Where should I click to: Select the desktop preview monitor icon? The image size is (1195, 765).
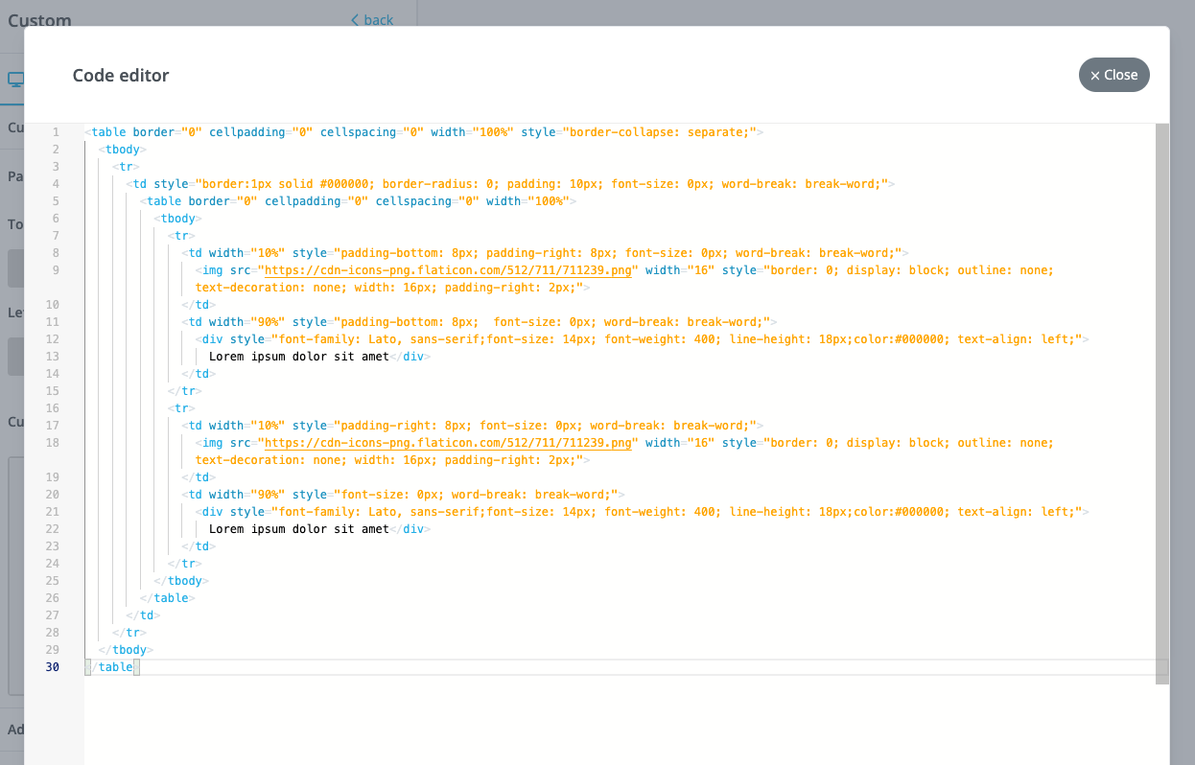(x=15, y=80)
